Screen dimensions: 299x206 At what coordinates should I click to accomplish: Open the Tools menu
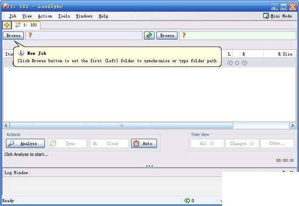(64, 16)
